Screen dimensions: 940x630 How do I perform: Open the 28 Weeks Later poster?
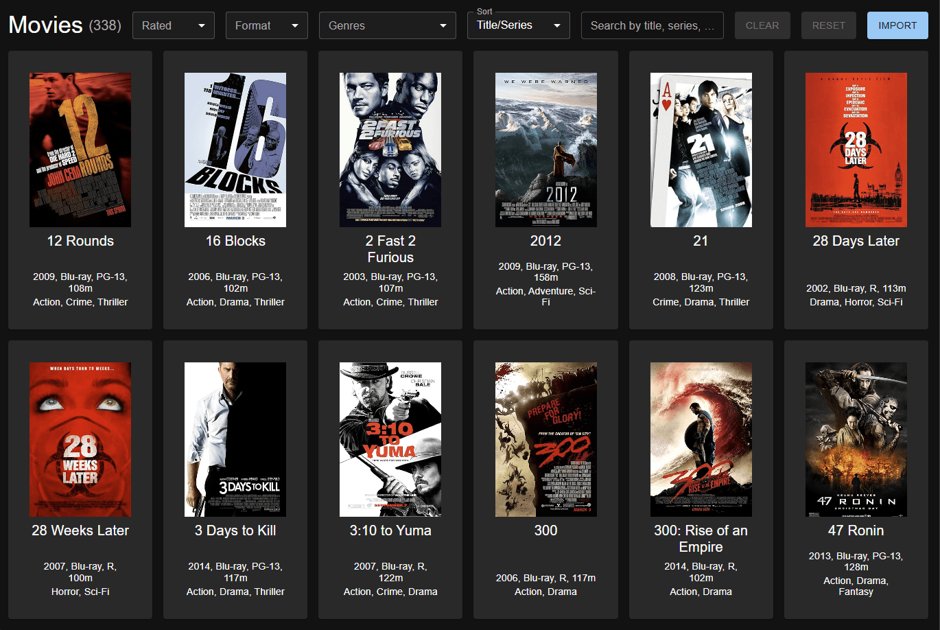coord(80,439)
